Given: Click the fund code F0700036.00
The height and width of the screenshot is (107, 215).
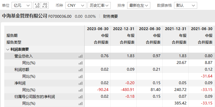Looking at the screenshot, I should pos(60,17).
